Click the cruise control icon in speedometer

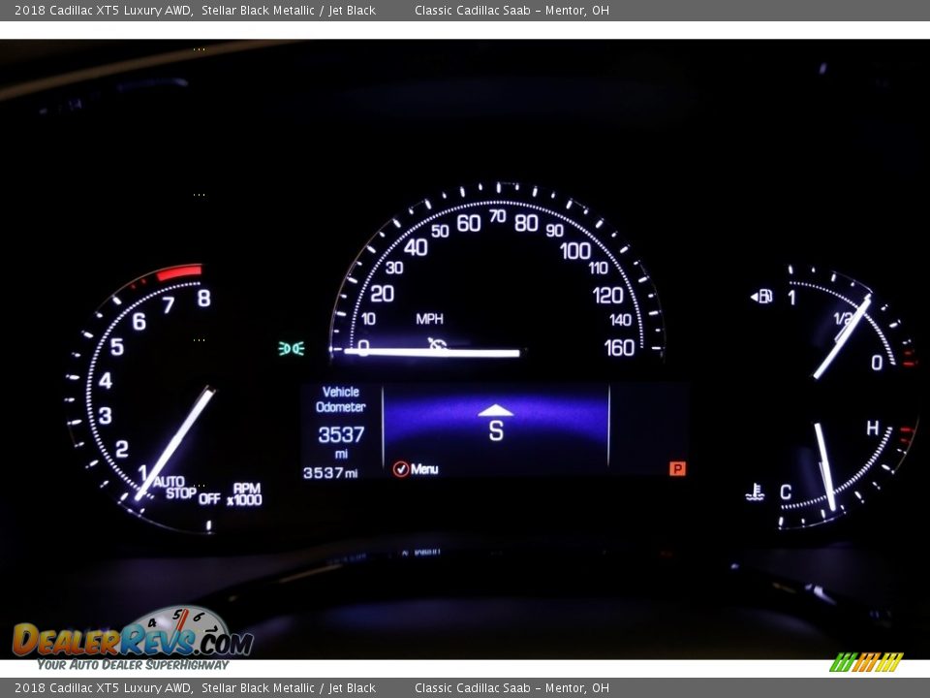pyautogui.click(x=438, y=344)
